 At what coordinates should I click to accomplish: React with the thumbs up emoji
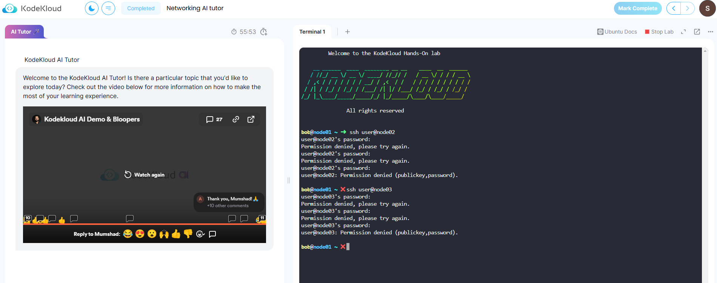point(176,234)
